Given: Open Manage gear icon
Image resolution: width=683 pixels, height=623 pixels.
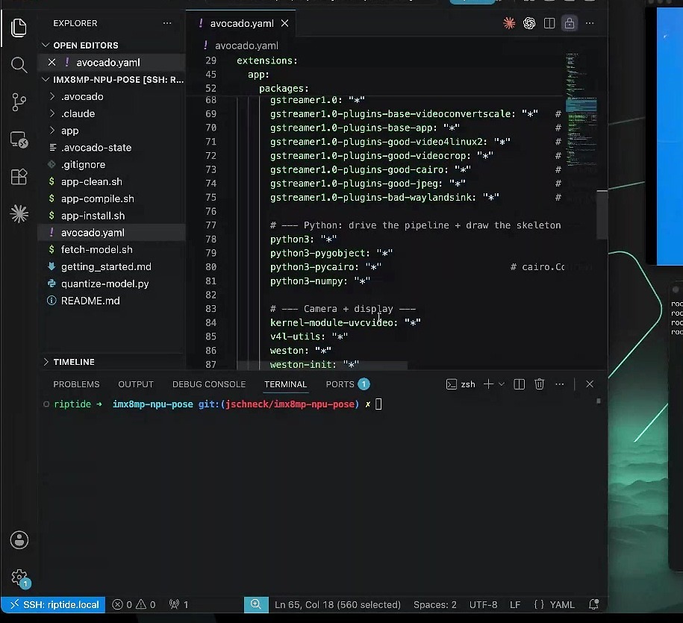Looking at the screenshot, I should 19,577.
